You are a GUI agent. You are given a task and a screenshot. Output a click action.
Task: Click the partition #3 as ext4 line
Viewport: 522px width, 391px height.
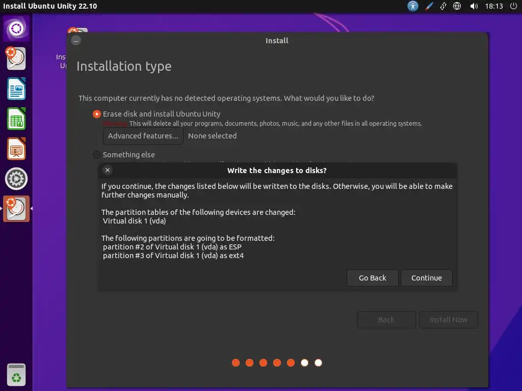coord(173,256)
